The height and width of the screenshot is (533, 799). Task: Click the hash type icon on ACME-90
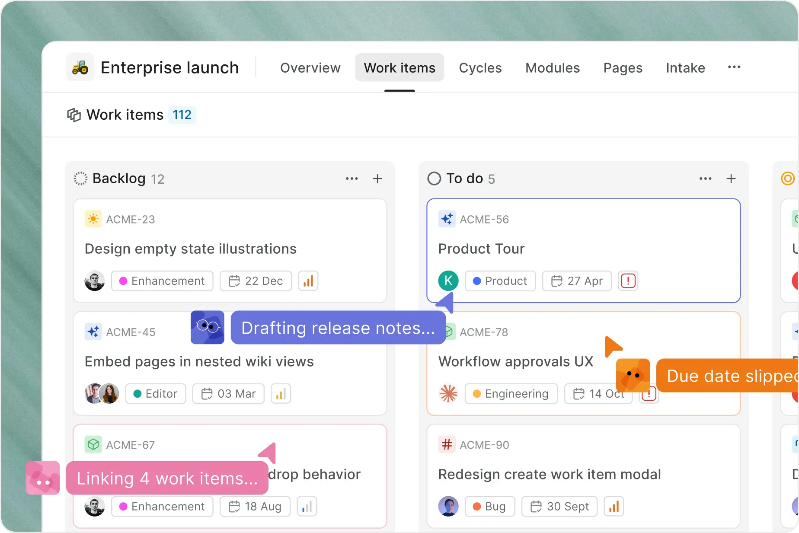[x=447, y=444]
